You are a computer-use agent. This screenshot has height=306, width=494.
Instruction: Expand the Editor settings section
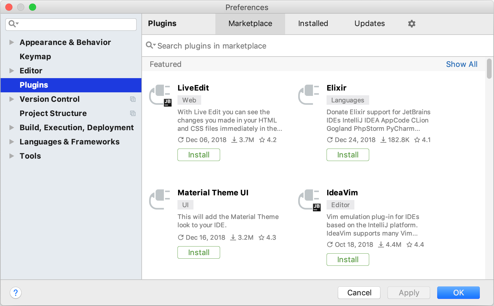12,71
